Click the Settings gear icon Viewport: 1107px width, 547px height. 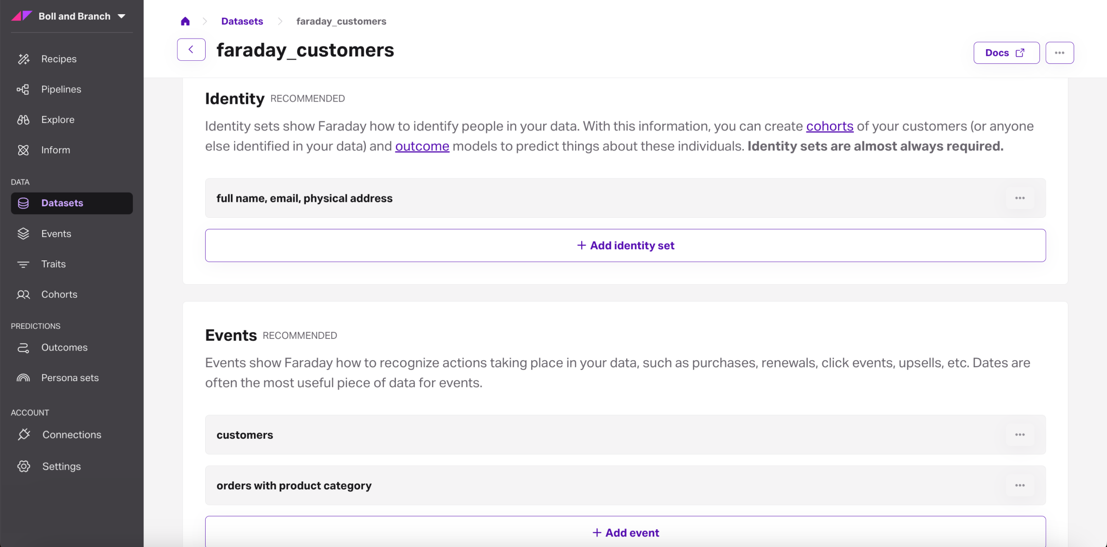point(24,466)
